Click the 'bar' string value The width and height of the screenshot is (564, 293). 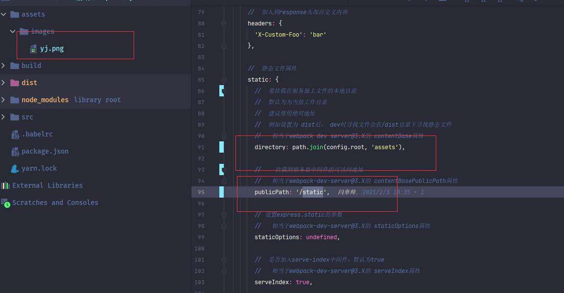[x=318, y=35]
